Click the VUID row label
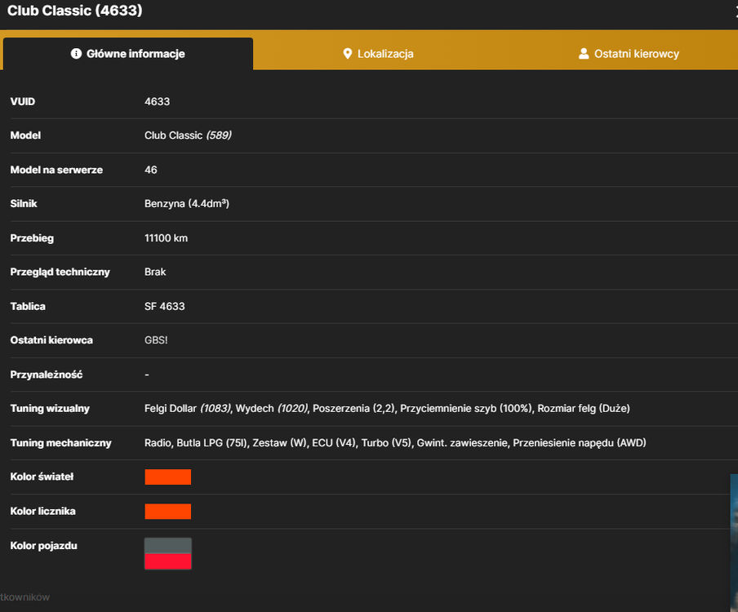Image resolution: width=738 pixels, height=612 pixels. pyautogui.click(x=23, y=102)
